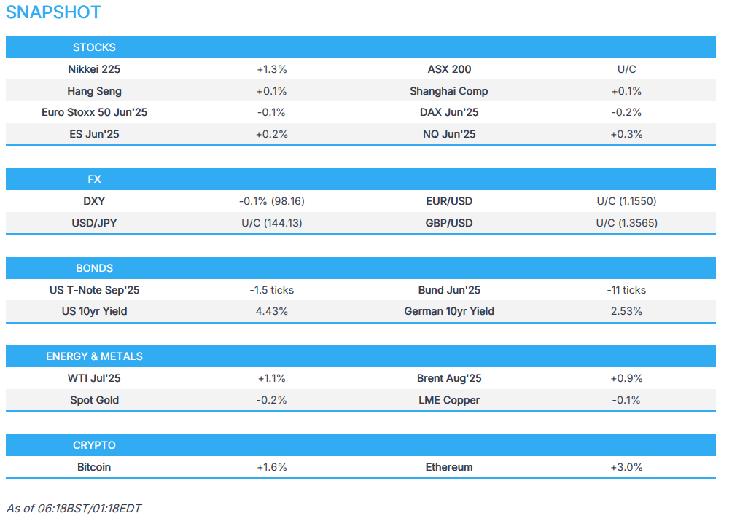Select the Shanghai Comp label
Screen dimensions: 740x521
(x=449, y=91)
